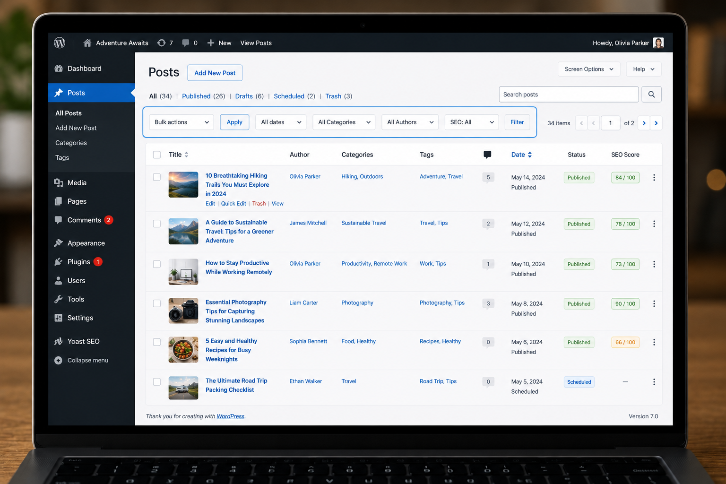Click the Media sidebar icon

click(x=59, y=183)
